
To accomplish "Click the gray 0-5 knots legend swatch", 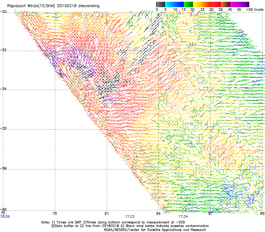I will (x=160, y=4).
